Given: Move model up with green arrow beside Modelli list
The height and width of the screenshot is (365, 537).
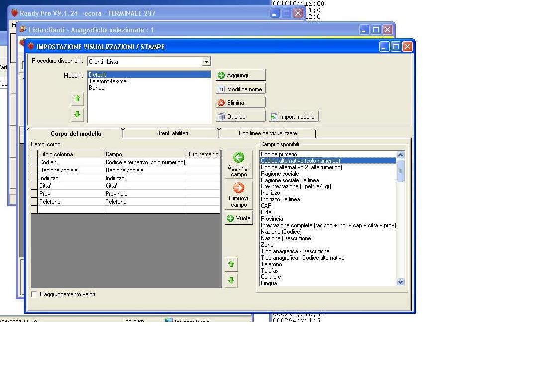Looking at the screenshot, I should pos(77,99).
